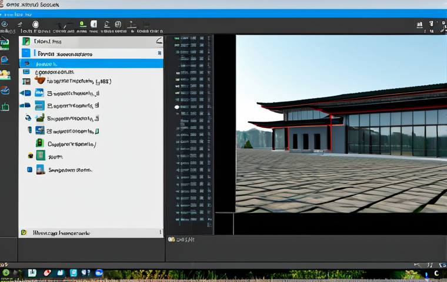Select the row with the green figure icon
The height and width of the screenshot is (282, 447).
(x=91, y=144)
